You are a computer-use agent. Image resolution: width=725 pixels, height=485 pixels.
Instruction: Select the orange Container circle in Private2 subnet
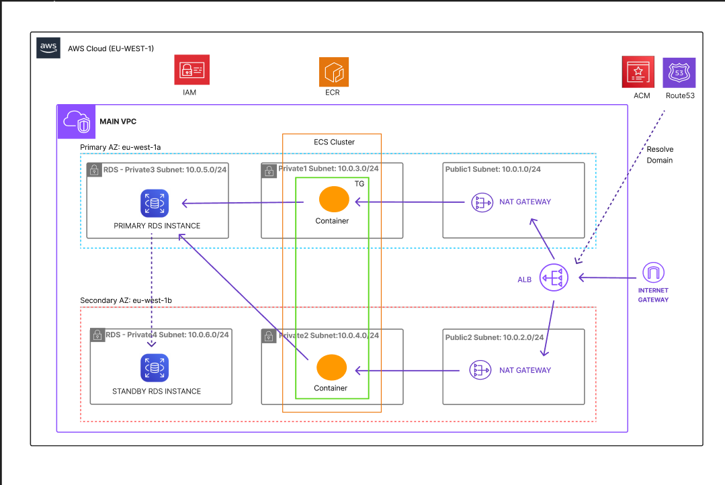click(331, 367)
